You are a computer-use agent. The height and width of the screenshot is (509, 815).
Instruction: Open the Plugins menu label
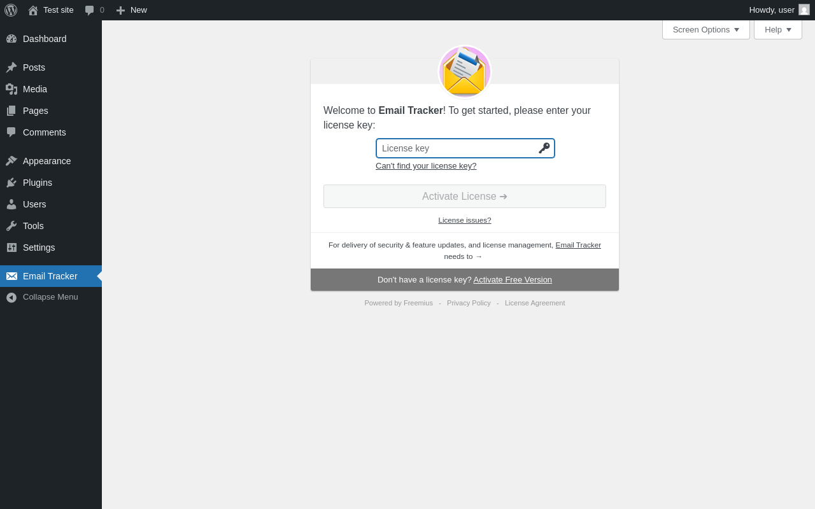tap(38, 183)
